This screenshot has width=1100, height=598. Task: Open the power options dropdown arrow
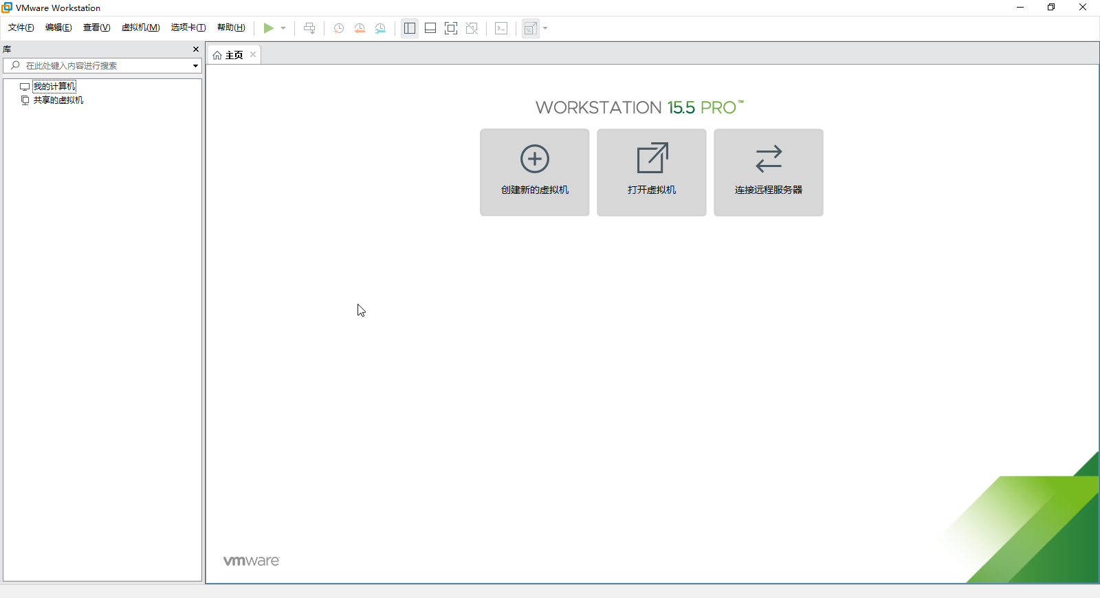tap(283, 28)
